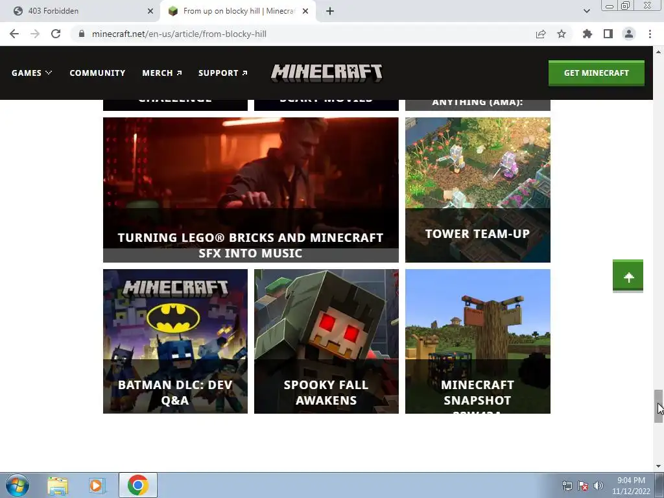Open Spooky Fall Awakens article
The height and width of the screenshot is (498, 664).
coord(326,341)
